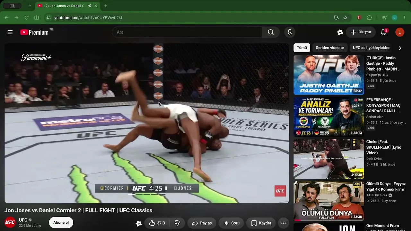Save video with the Kaydet button
The width and height of the screenshot is (411, 231).
point(261,223)
